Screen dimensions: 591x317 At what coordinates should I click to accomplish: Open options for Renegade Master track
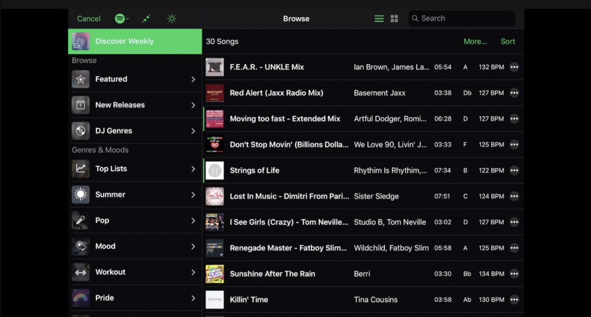[x=514, y=248]
